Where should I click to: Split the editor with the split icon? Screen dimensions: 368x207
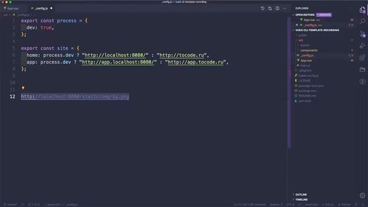tap(277, 8)
